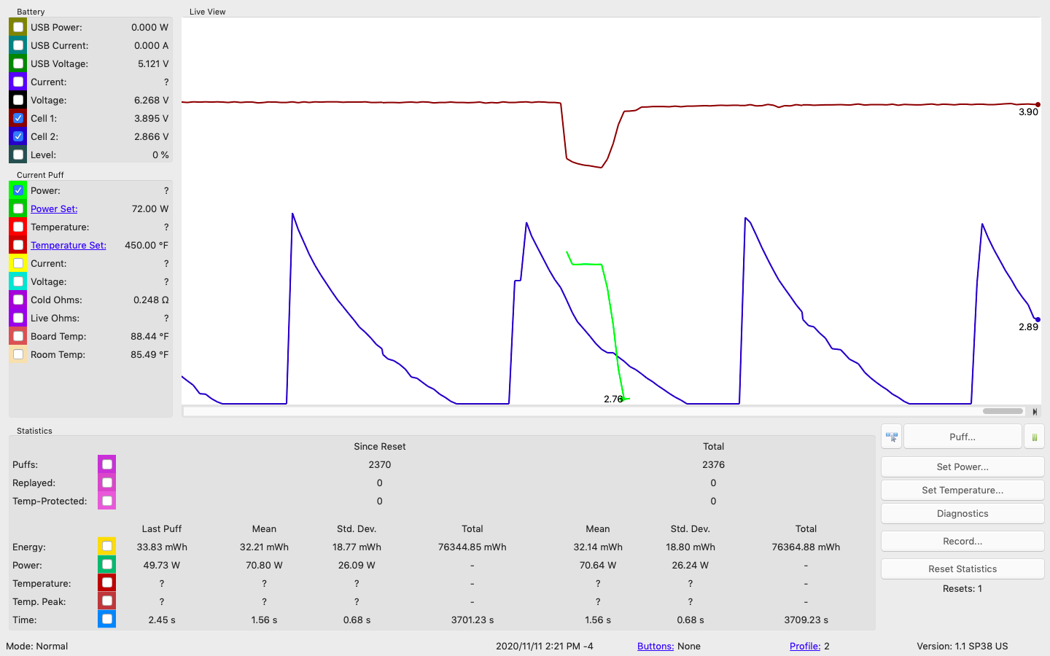Click the Live View horizontal scrollbar thumb

pyautogui.click(x=1003, y=411)
